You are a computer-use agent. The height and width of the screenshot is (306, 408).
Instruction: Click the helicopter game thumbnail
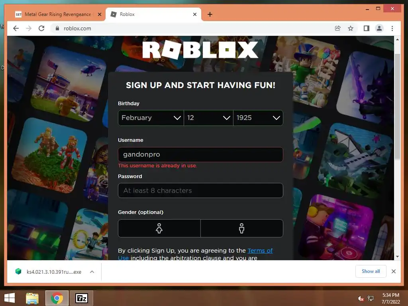click(x=69, y=84)
